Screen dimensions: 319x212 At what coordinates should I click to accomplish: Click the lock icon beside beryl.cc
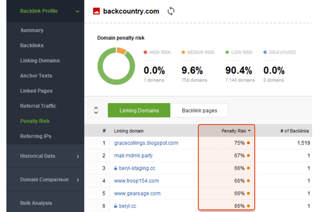coord(115,206)
